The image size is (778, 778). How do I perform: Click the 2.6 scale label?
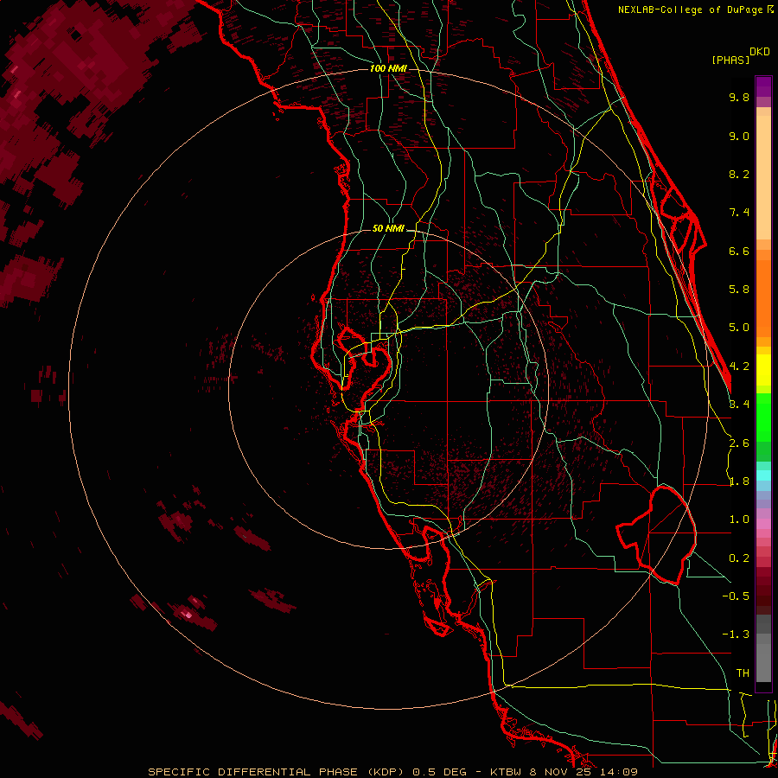click(739, 443)
